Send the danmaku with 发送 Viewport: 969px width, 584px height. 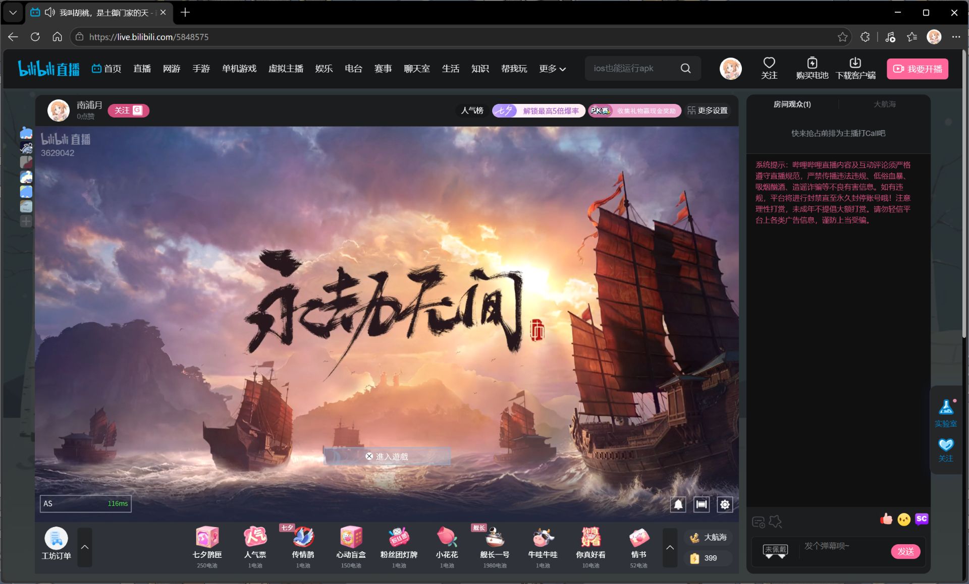pos(905,551)
